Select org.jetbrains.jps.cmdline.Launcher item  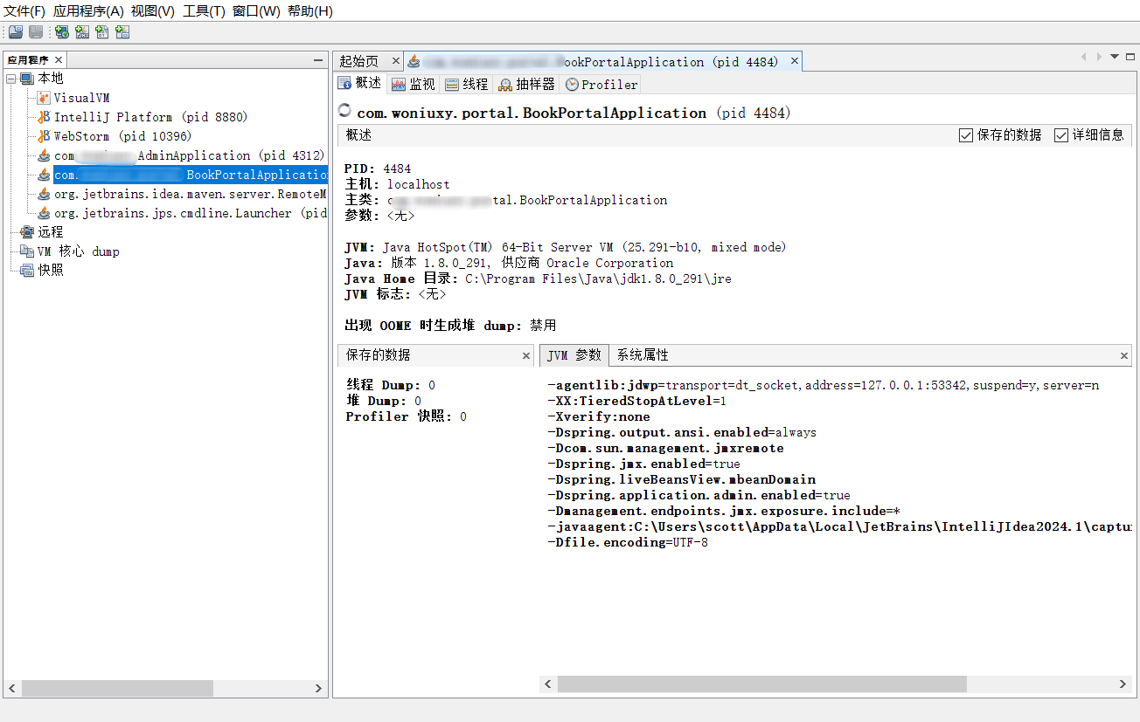190,213
